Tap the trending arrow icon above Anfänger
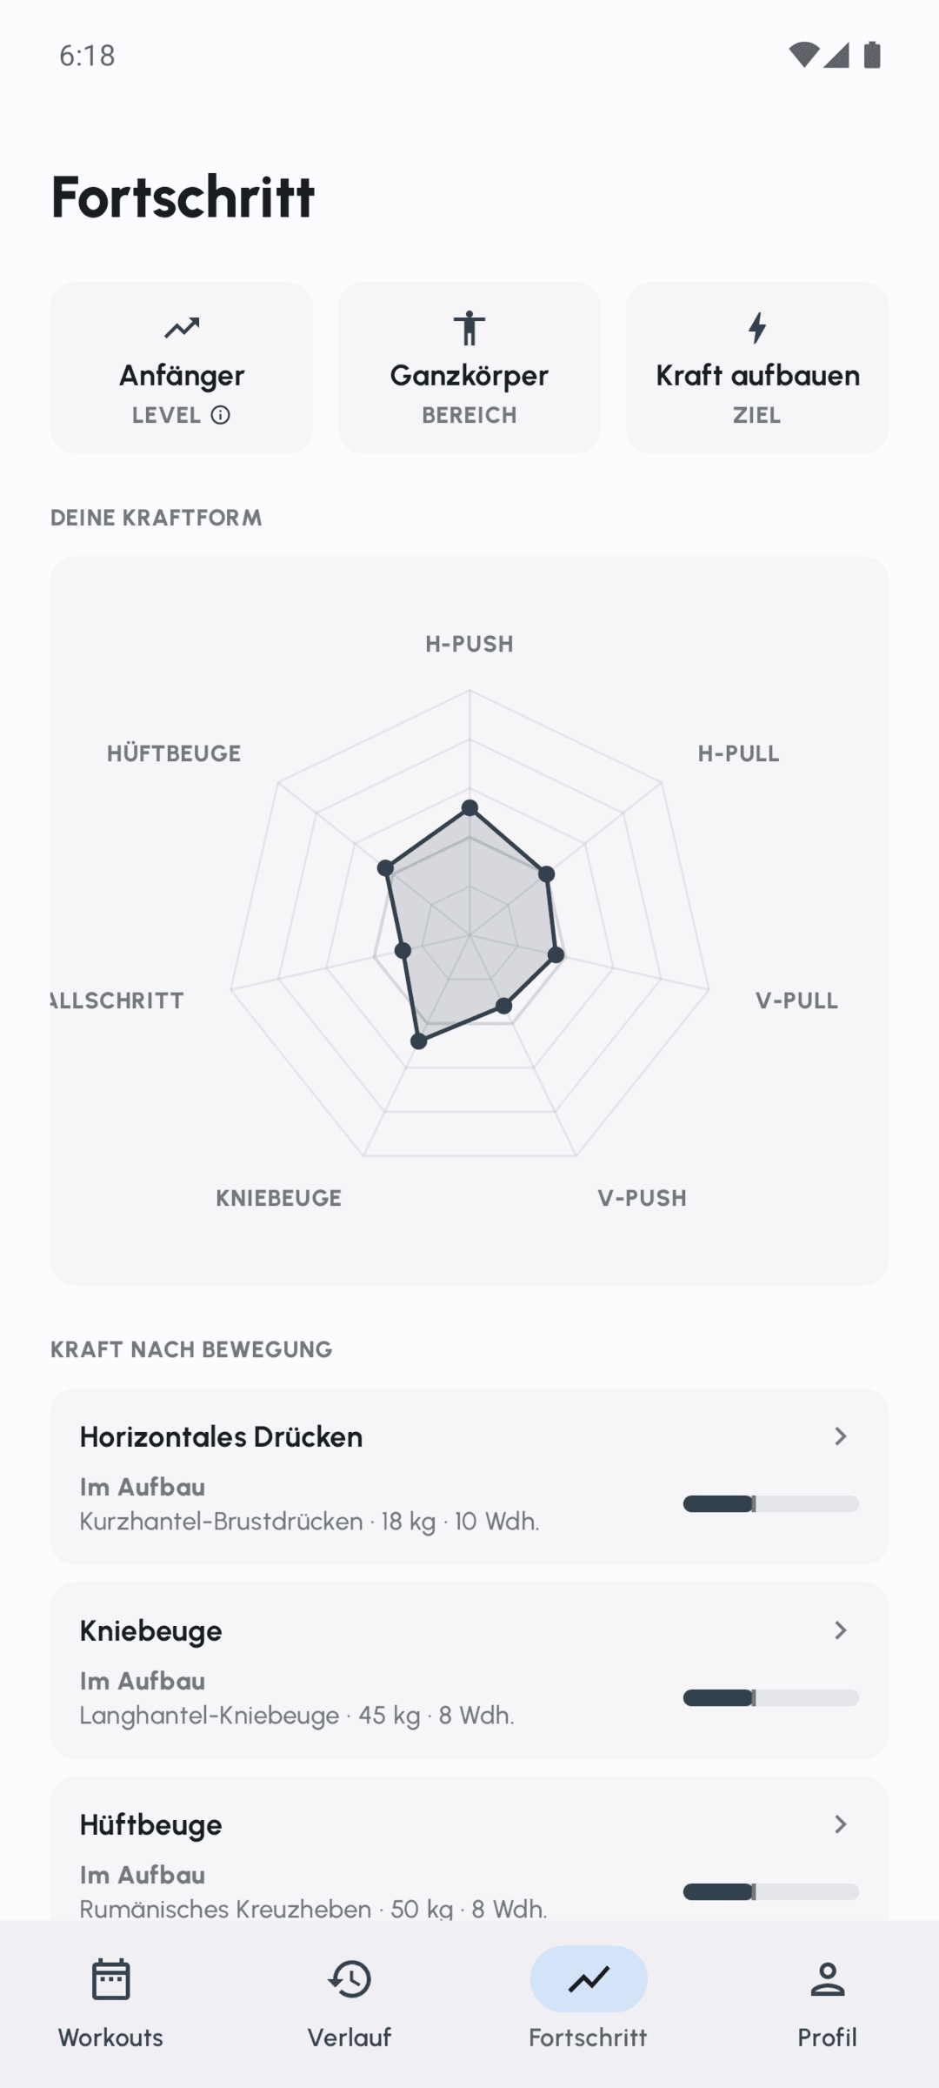This screenshot has width=939, height=2088. point(182,328)
